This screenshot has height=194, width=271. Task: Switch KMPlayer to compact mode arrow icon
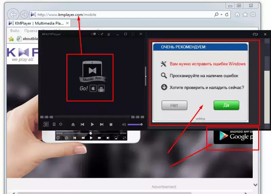pos(109,34)
